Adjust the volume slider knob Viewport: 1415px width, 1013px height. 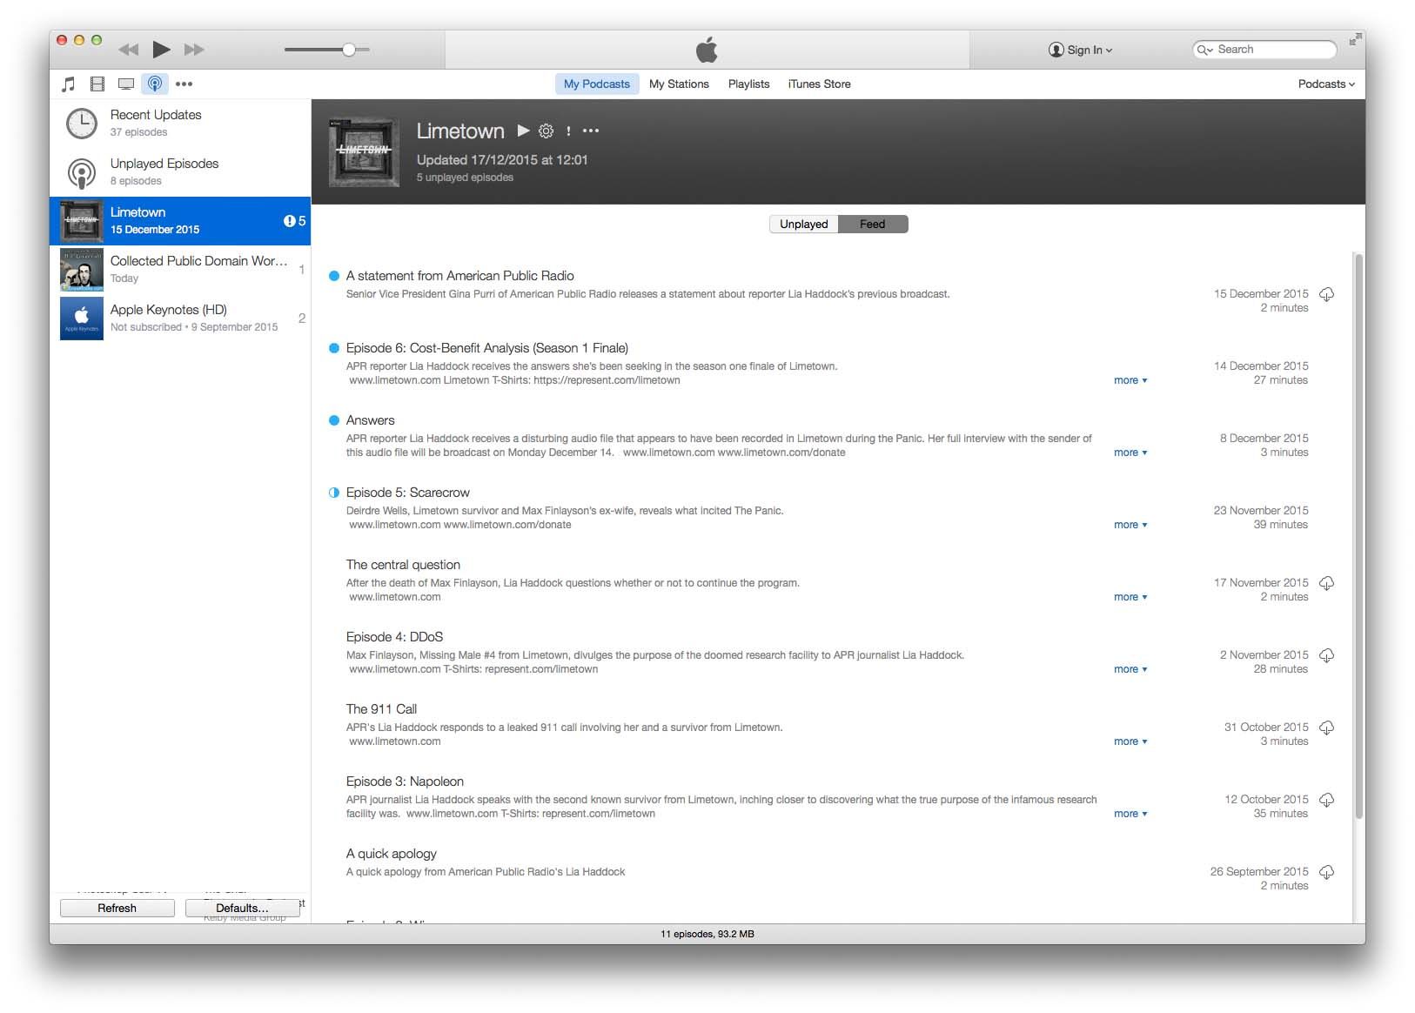349,50
